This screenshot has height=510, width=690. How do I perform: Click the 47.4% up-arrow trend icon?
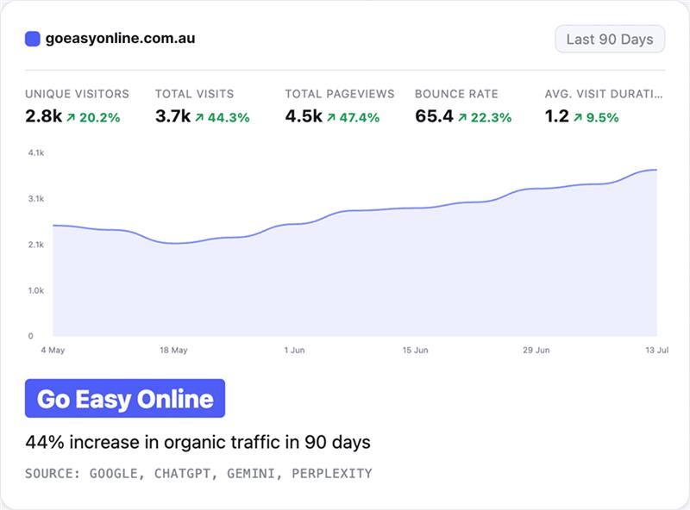[x=331, y=117]
